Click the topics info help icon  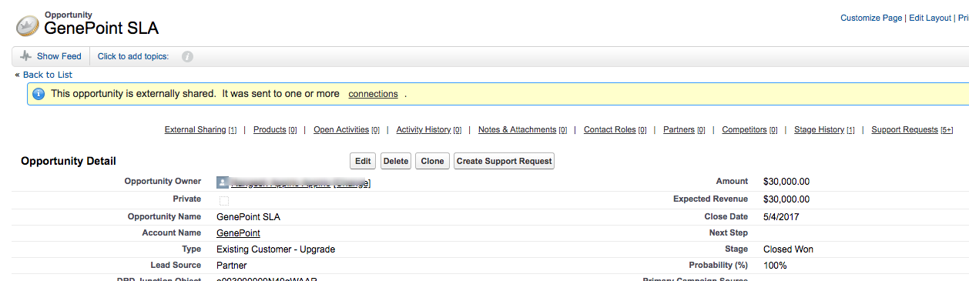tap(187, 56)
